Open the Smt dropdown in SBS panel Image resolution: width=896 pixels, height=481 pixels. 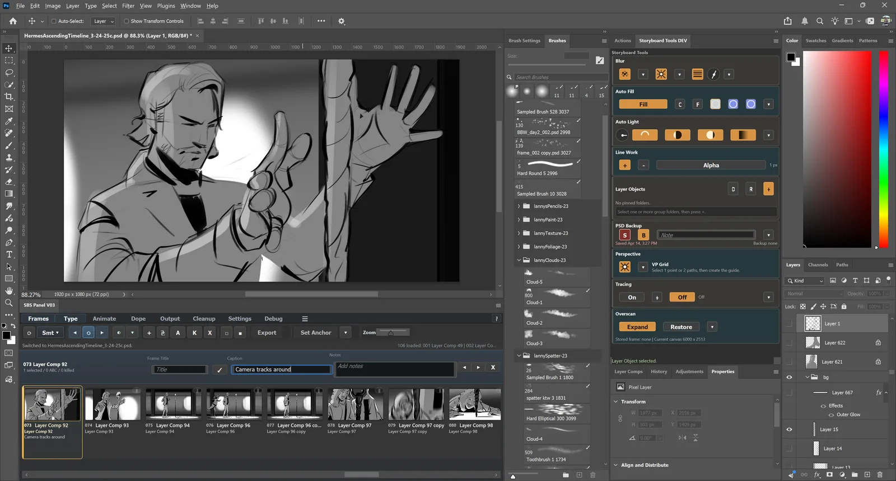coord(50,333)
